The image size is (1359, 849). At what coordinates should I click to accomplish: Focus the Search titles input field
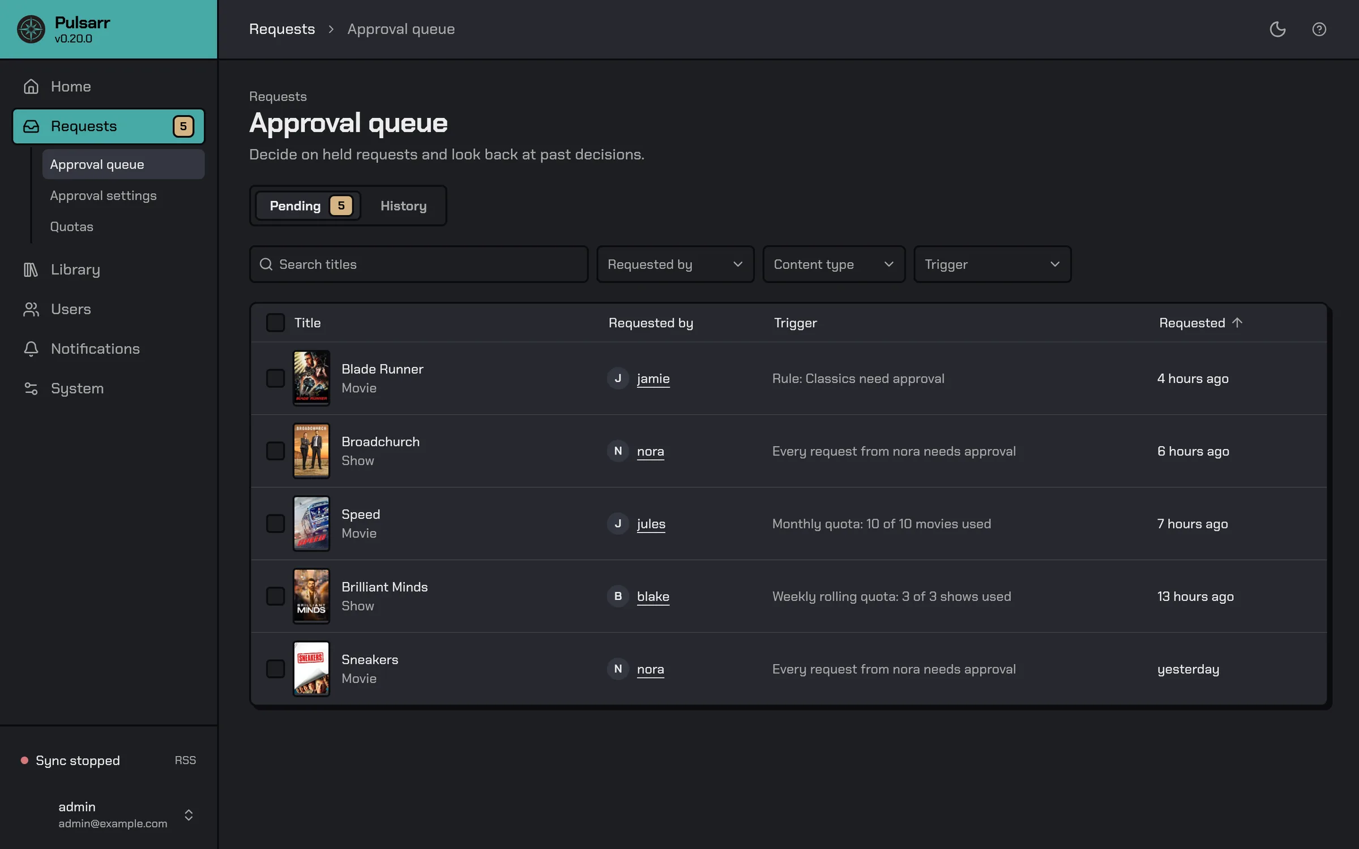coord(419,264)
